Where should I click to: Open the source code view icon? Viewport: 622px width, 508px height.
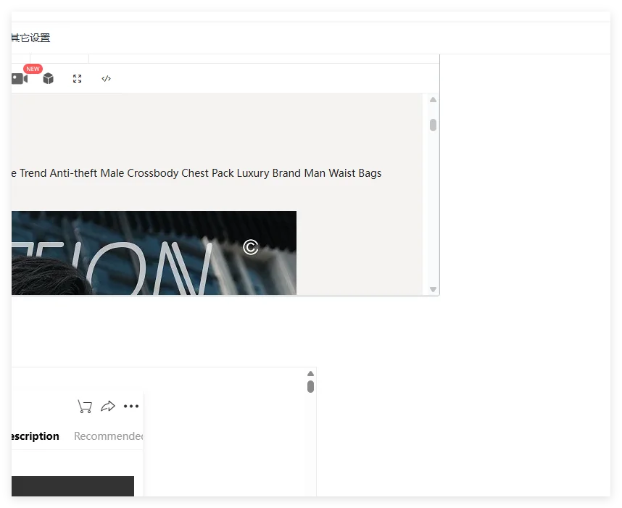pyautogui.click(x=107, y=78)
